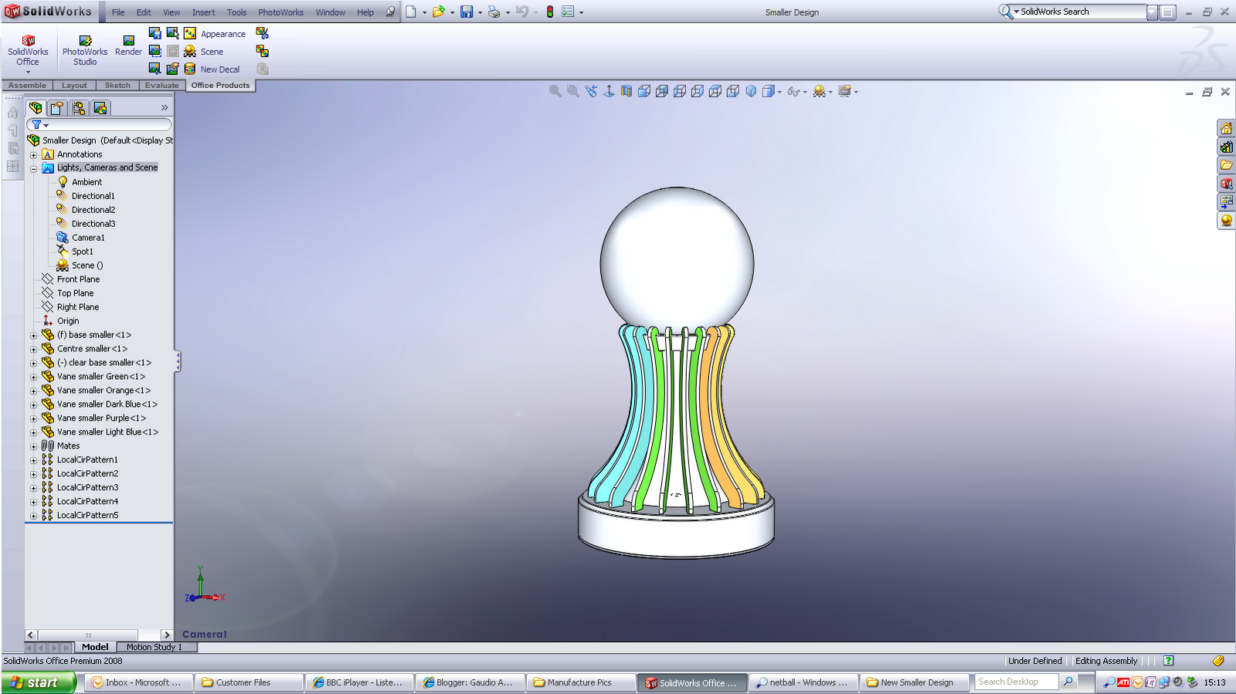Click the Under Defined status text
This screenshot has width=1236, height=694.
1035,661
